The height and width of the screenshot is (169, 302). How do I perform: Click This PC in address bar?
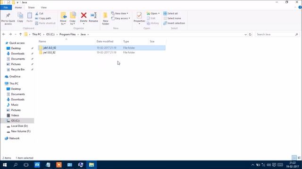(x=37, y=34)
